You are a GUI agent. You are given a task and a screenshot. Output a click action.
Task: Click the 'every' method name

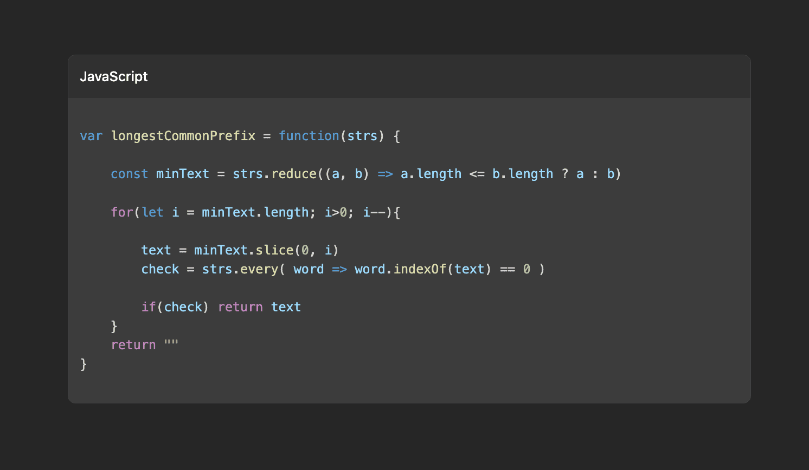coord(259,269)
